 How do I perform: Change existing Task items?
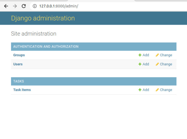164,90
